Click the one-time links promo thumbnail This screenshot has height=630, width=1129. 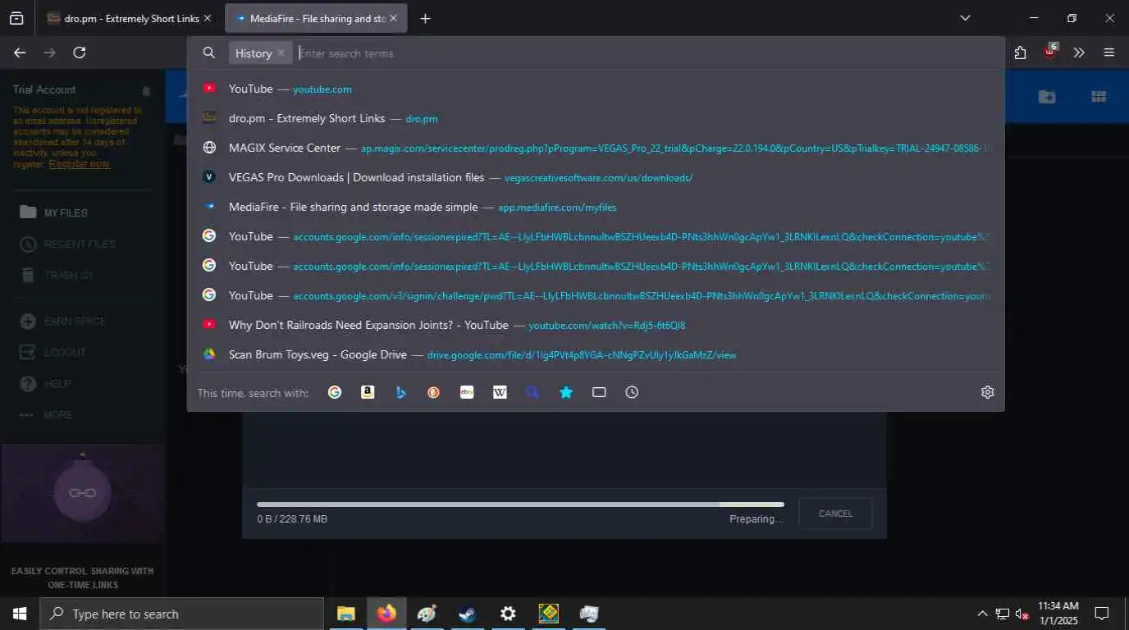tap(82, 493)
